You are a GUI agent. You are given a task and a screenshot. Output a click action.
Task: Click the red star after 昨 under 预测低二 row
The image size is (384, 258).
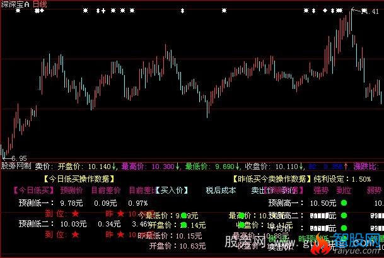coord(120,235)
